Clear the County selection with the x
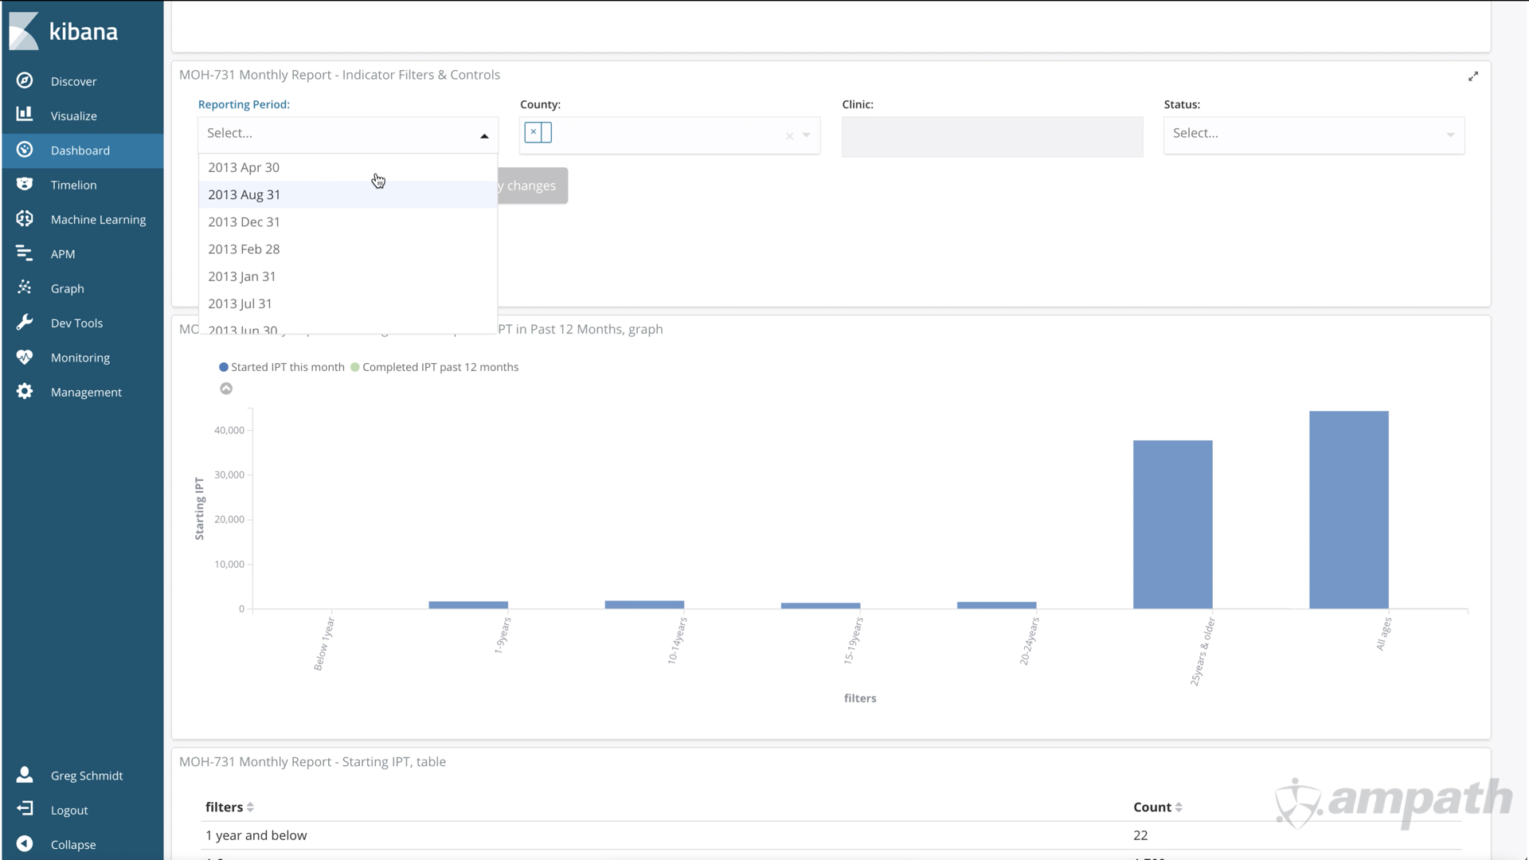This screenshot has width=1529, height=860. click(789, 135)
